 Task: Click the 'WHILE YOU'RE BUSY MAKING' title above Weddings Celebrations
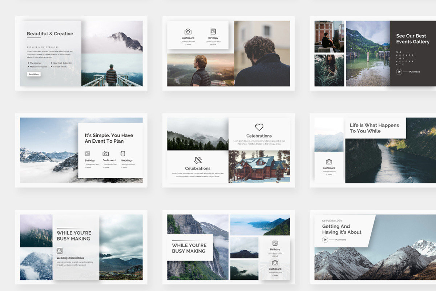74,236
